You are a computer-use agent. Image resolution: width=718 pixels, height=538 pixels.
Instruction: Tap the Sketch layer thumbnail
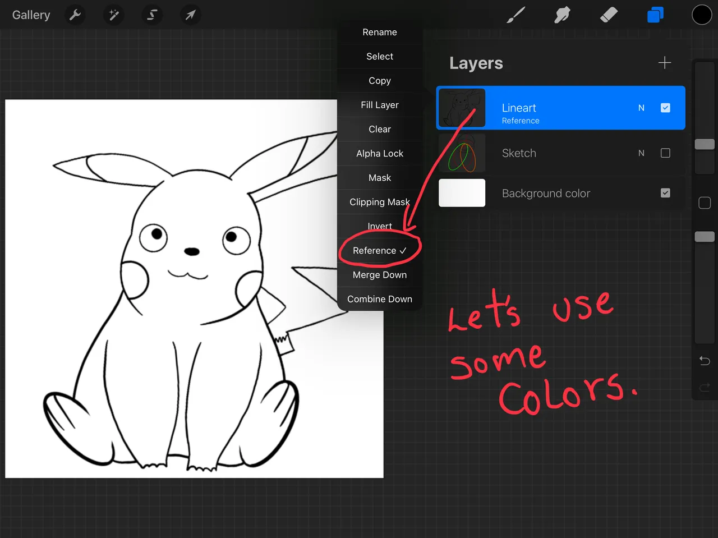pyautogui.click(x=462, y=153)
